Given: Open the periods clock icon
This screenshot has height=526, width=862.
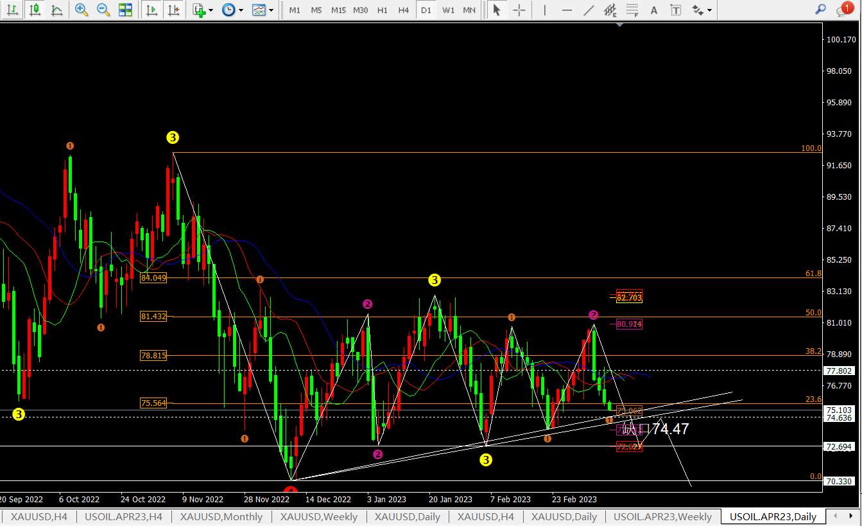Looking at the screenshot, I should (x=228, y=10).
